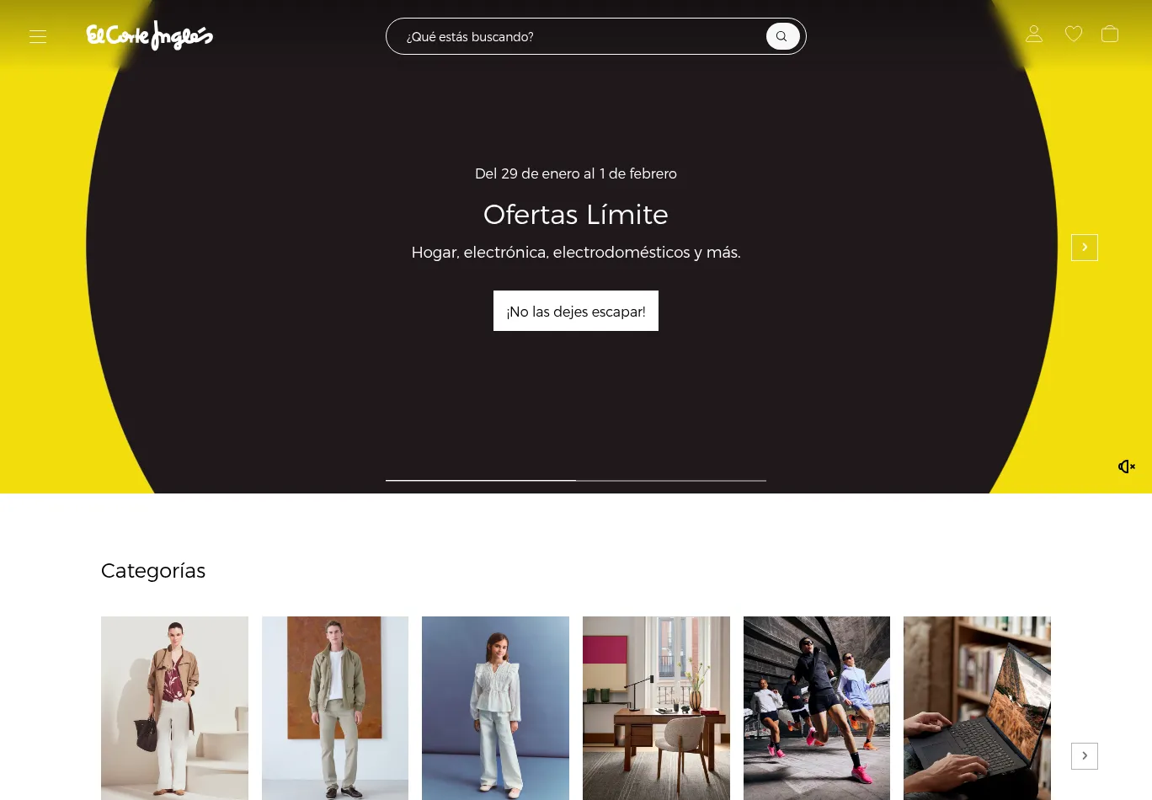Show more categories with carousel arrow

pos(1085,756)
